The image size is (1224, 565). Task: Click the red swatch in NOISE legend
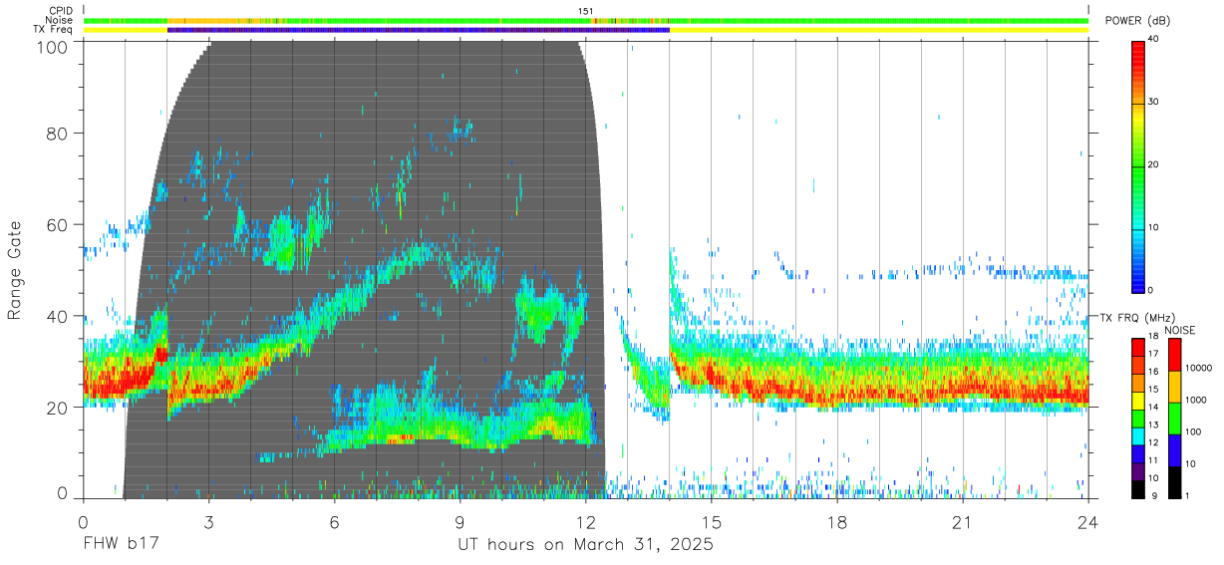(x=1175, y=355)
